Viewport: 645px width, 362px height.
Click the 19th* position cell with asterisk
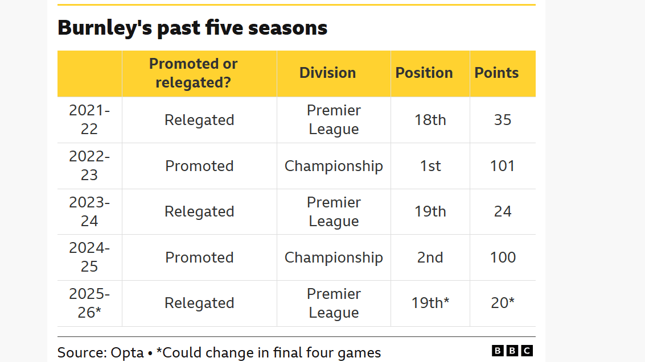point(430,303)
